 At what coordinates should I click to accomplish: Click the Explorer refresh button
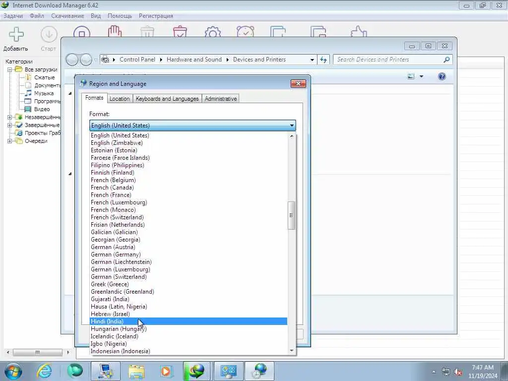pos(323,60)
